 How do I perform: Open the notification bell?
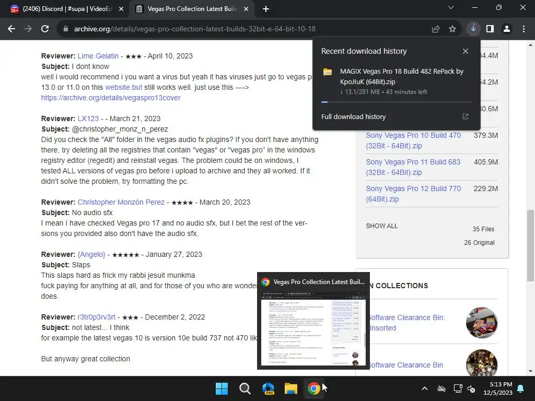pos(521,388)
